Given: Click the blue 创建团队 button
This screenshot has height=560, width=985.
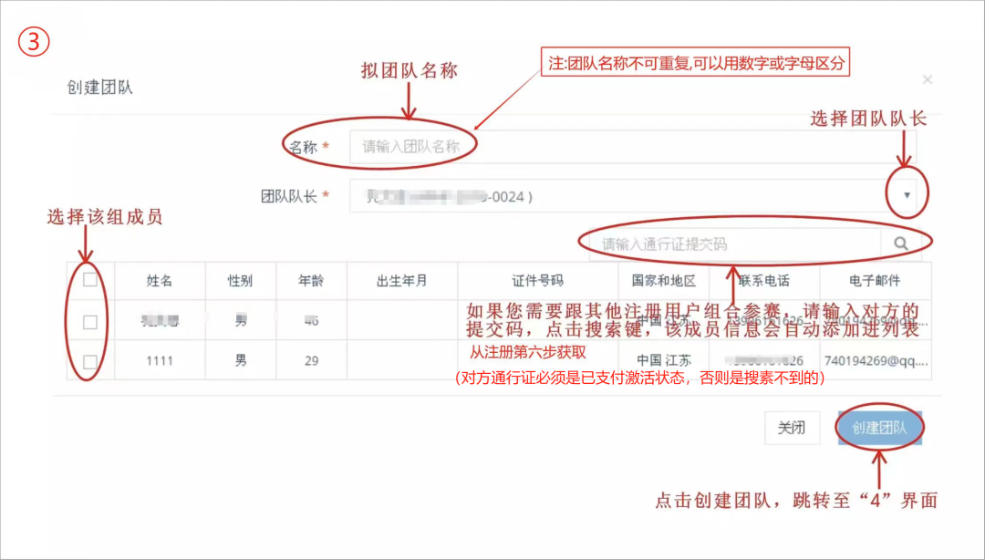Looking at the screenshot, I should (x=879, y=428).
